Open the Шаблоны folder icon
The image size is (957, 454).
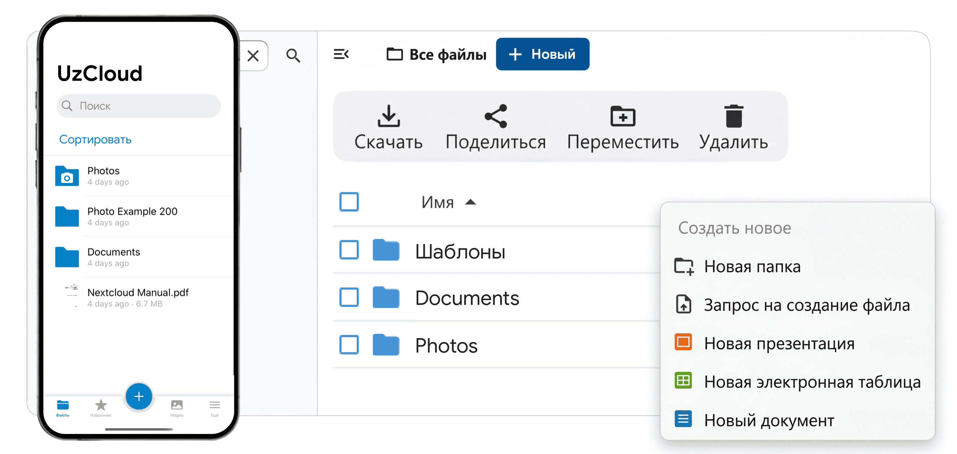pyautogui.click(x=386, y=250)
